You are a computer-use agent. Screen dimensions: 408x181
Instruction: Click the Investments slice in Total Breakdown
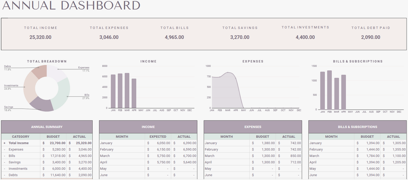pos(29,87)
